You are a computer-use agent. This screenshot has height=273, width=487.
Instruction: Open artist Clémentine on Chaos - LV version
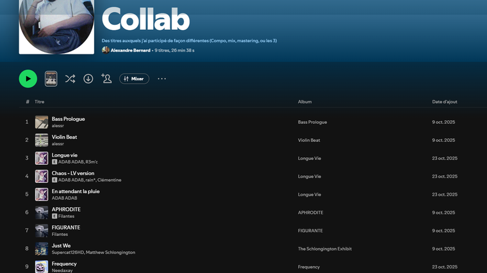(x=110, y=180)
